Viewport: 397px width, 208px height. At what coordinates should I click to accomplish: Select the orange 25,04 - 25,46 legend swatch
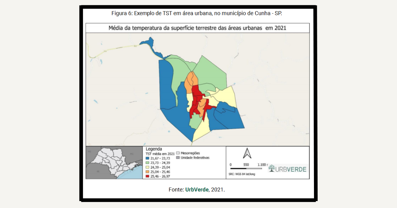click(148, 172)
